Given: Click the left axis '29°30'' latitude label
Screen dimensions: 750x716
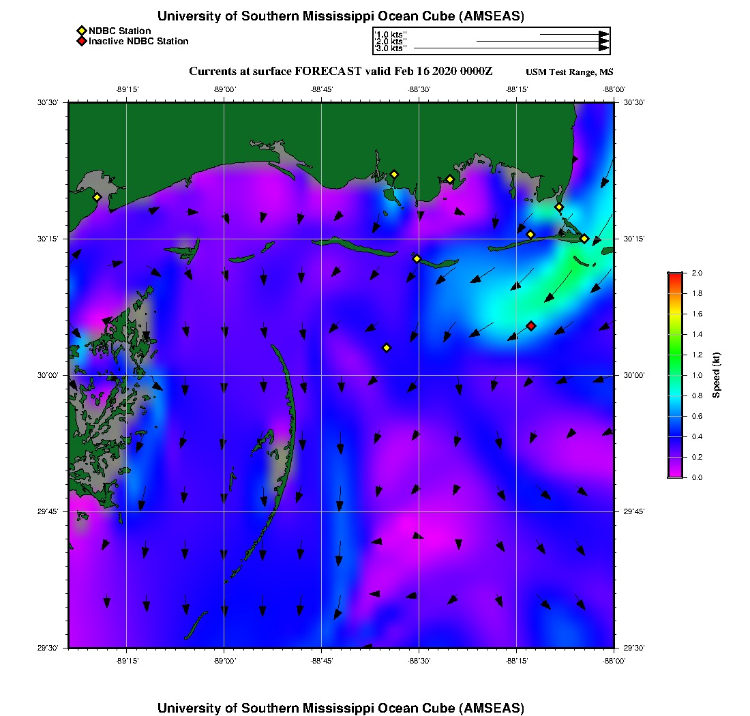Looking at the screenshot, I should click(x=48, y=648).
